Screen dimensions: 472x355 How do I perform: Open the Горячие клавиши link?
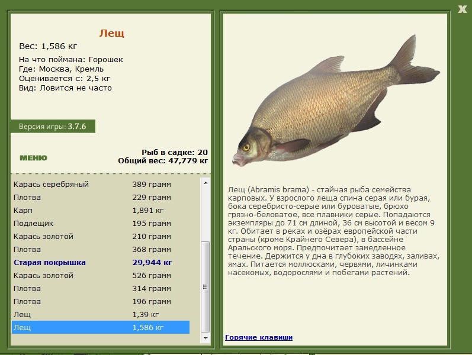click(x=259, y=337)
